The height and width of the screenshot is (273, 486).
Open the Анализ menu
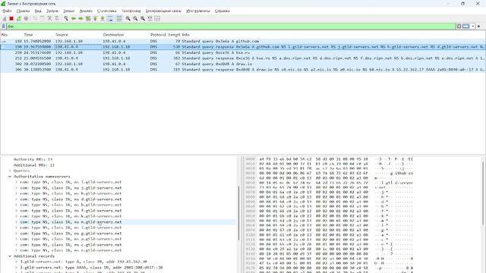click(x=86, y=11)
